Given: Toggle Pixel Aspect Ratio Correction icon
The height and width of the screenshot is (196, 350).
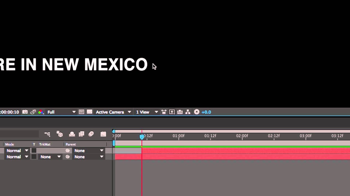Looking at the screenshot, I should pos(164,112).
